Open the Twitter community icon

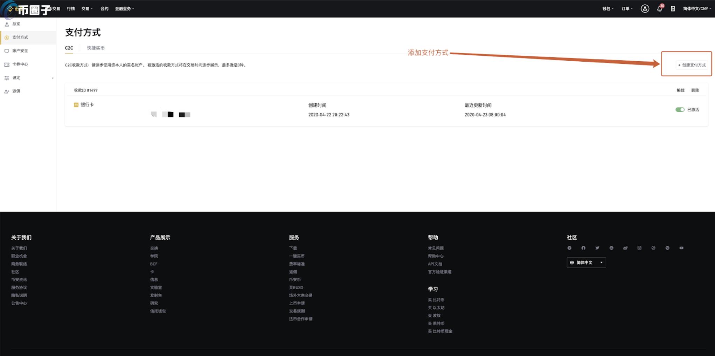[597, 248]
